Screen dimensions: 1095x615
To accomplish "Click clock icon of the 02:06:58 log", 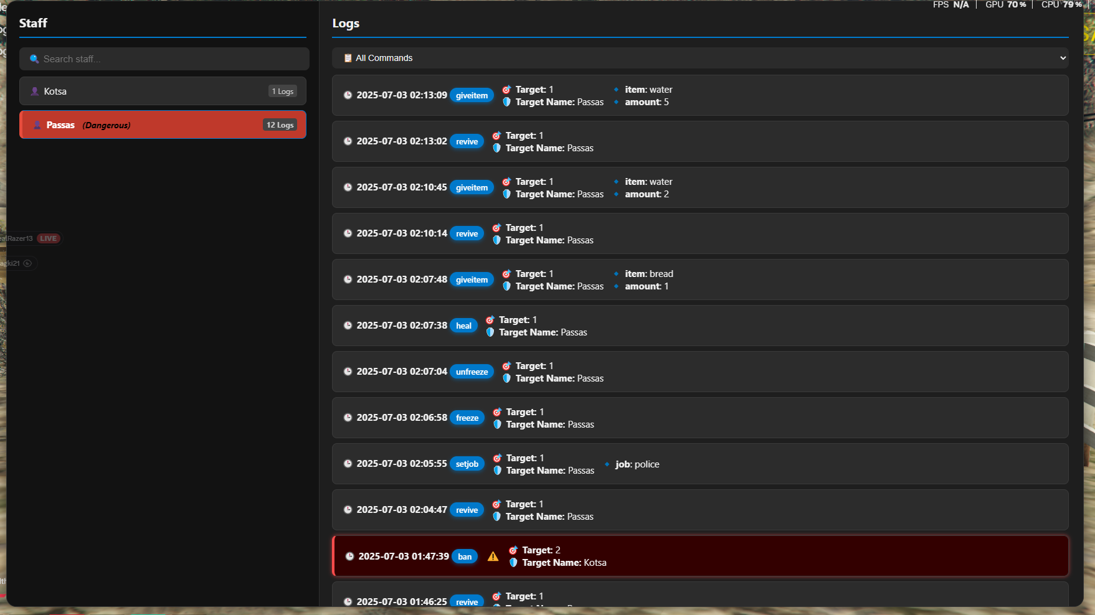I will tap(348, 418).
